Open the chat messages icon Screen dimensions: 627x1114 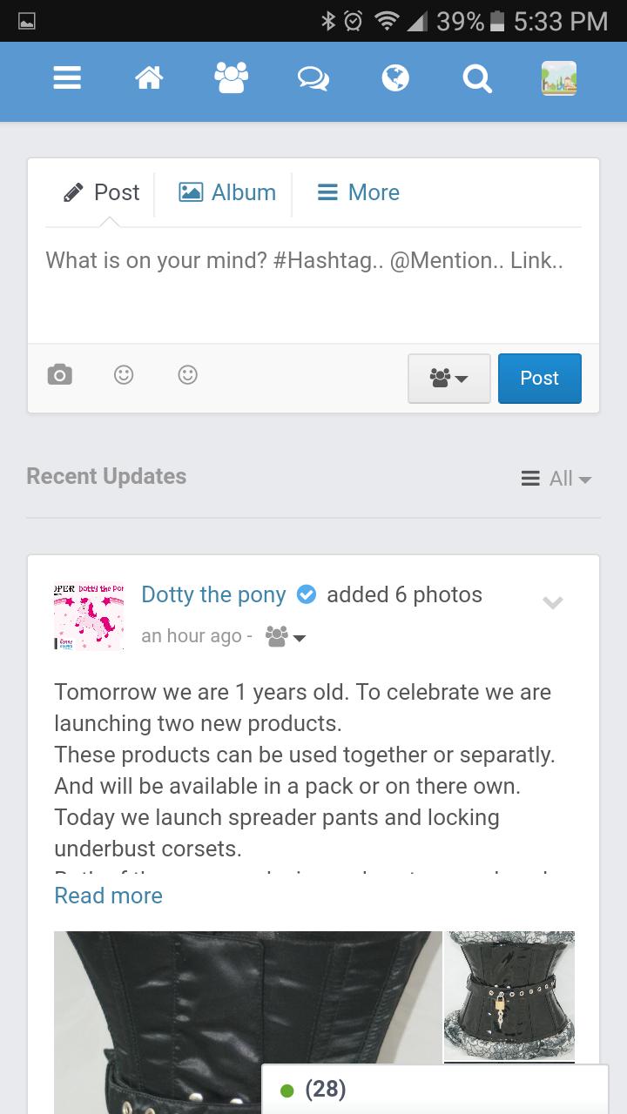tap(313, 79)
